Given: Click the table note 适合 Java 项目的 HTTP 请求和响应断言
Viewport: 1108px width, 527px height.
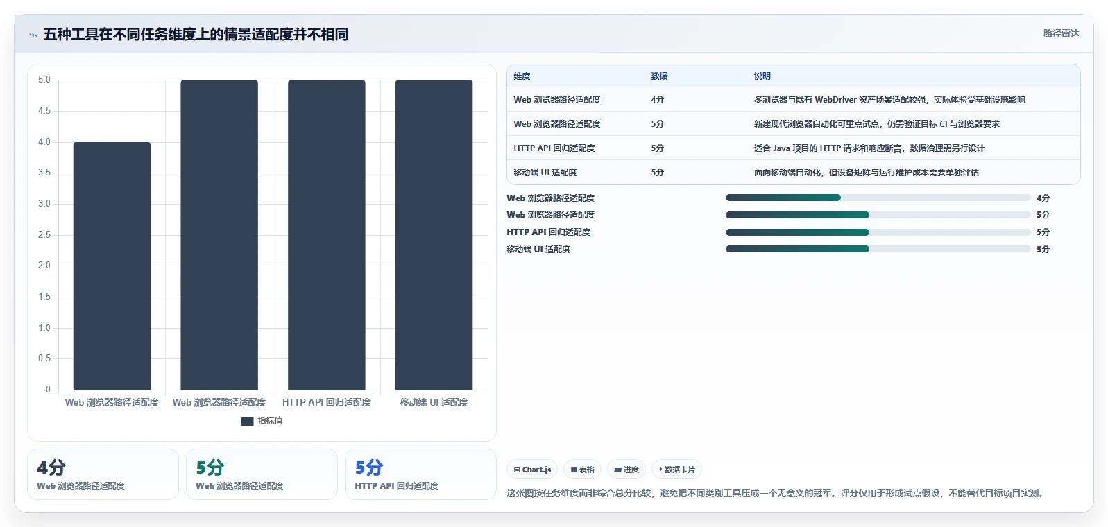Looking at the screenshot, I should [x=869, y=148].
